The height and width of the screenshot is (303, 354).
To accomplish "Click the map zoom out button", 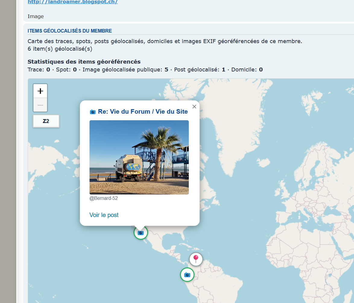I will click(x=40, y=105).
